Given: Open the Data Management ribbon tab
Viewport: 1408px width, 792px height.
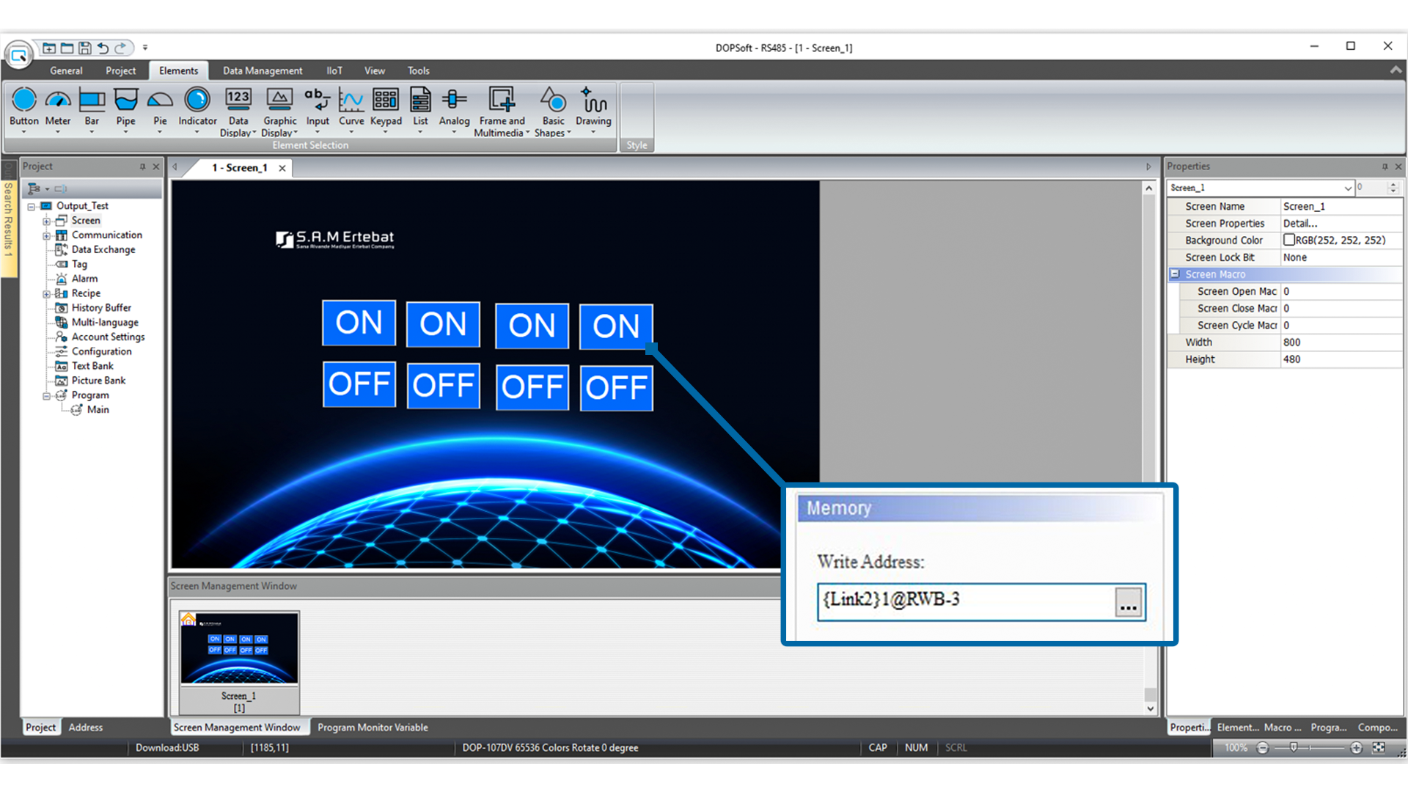Looking at the screenshot, I should click(x=263, y=71).
